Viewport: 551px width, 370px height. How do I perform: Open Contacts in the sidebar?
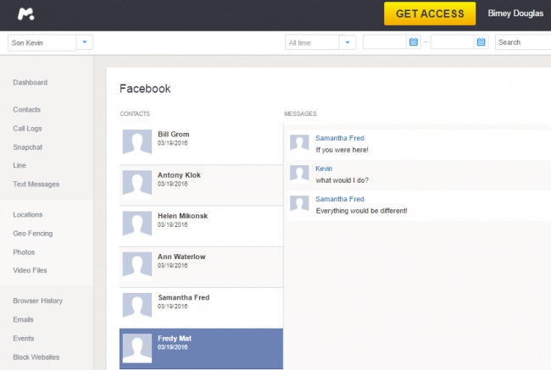click(x=27, y=109)
